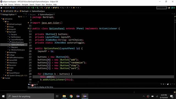
Task: Maximize the editor area
Action: coord(174,14)
